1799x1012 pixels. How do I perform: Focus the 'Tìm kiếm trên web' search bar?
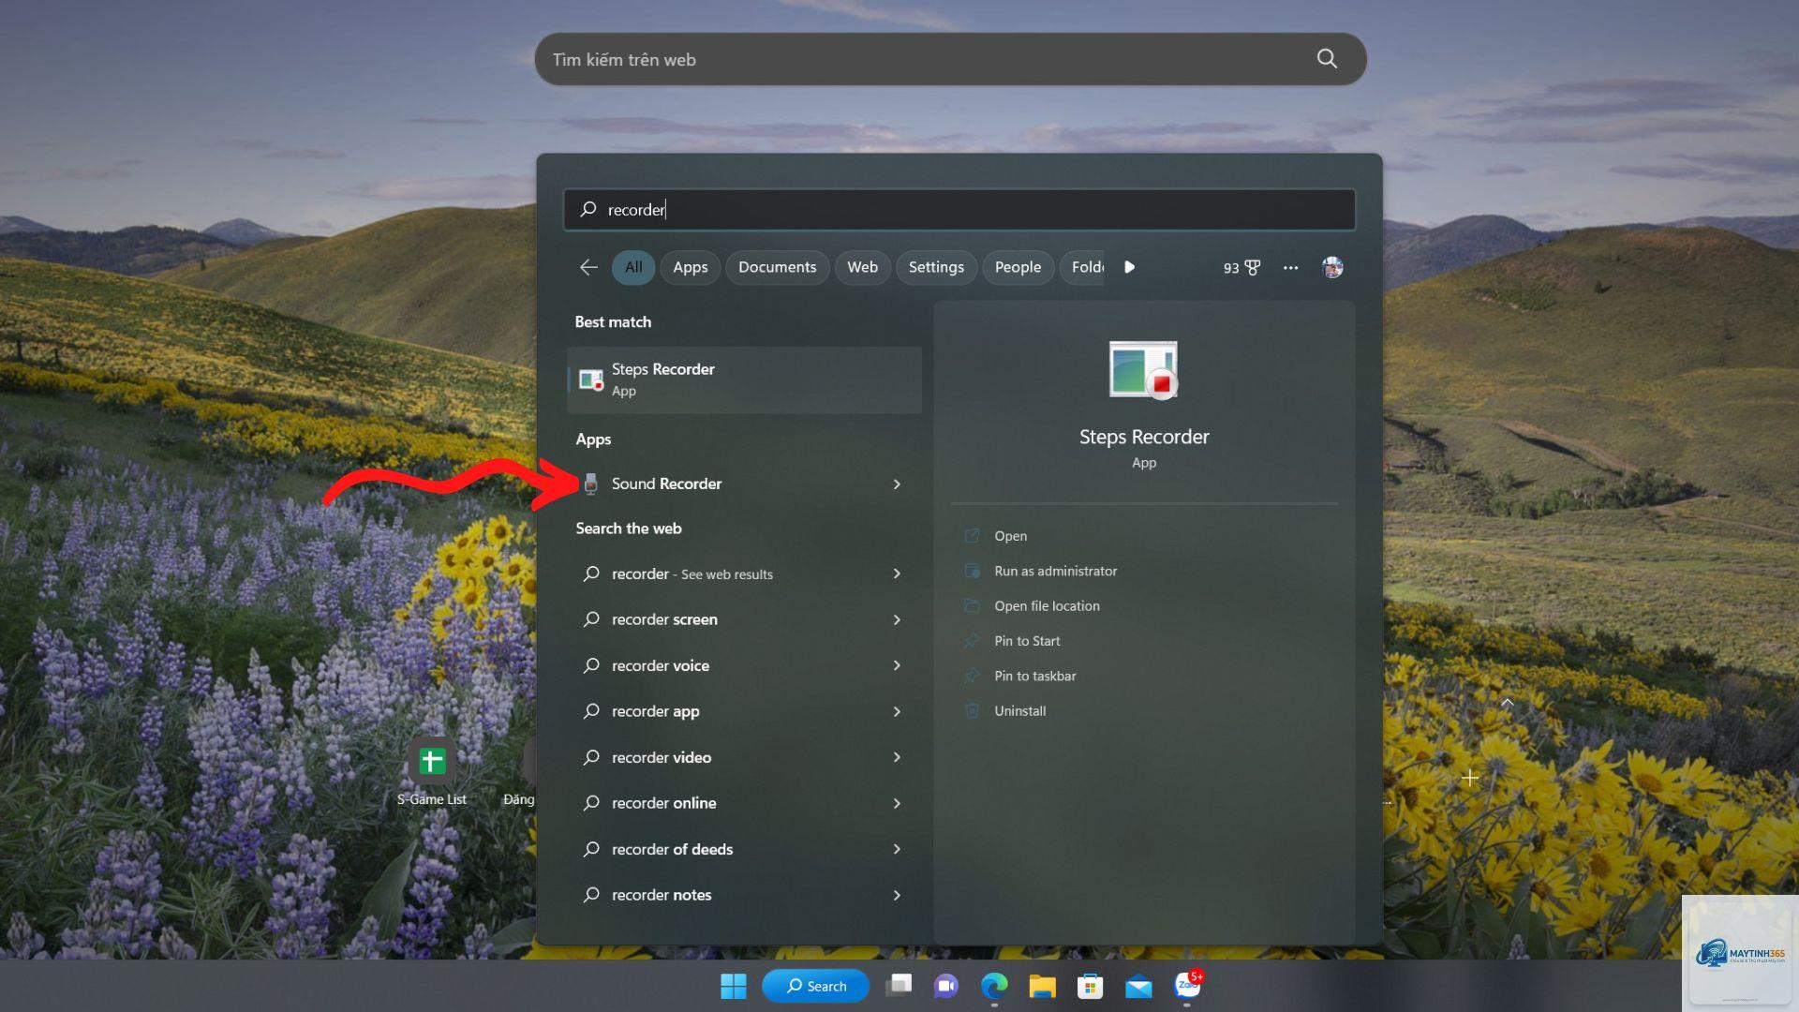(x=950, y=59)
